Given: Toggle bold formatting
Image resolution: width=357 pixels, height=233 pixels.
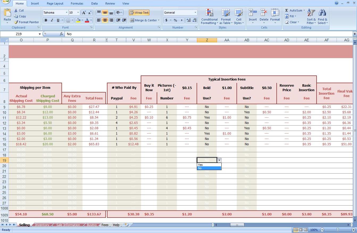Looking at the screenshot, I should tap(45, 20).
